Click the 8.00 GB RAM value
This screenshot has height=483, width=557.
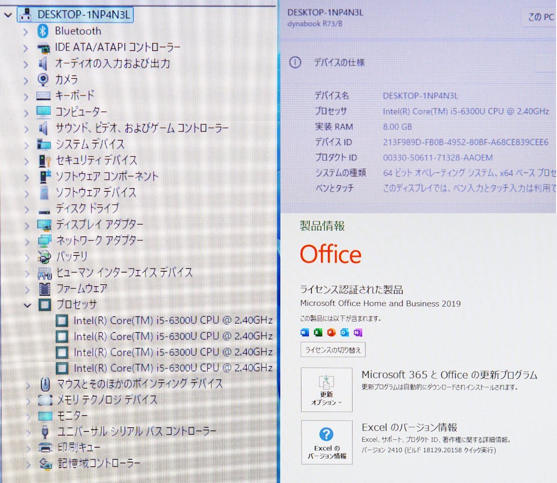[x=397, y=127]
